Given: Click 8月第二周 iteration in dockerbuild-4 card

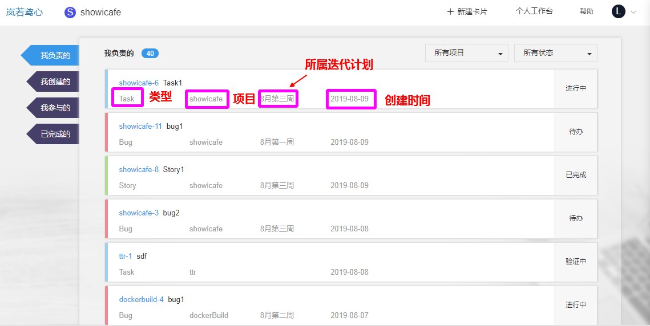Looking at the screenshot, I should (277, 315).
